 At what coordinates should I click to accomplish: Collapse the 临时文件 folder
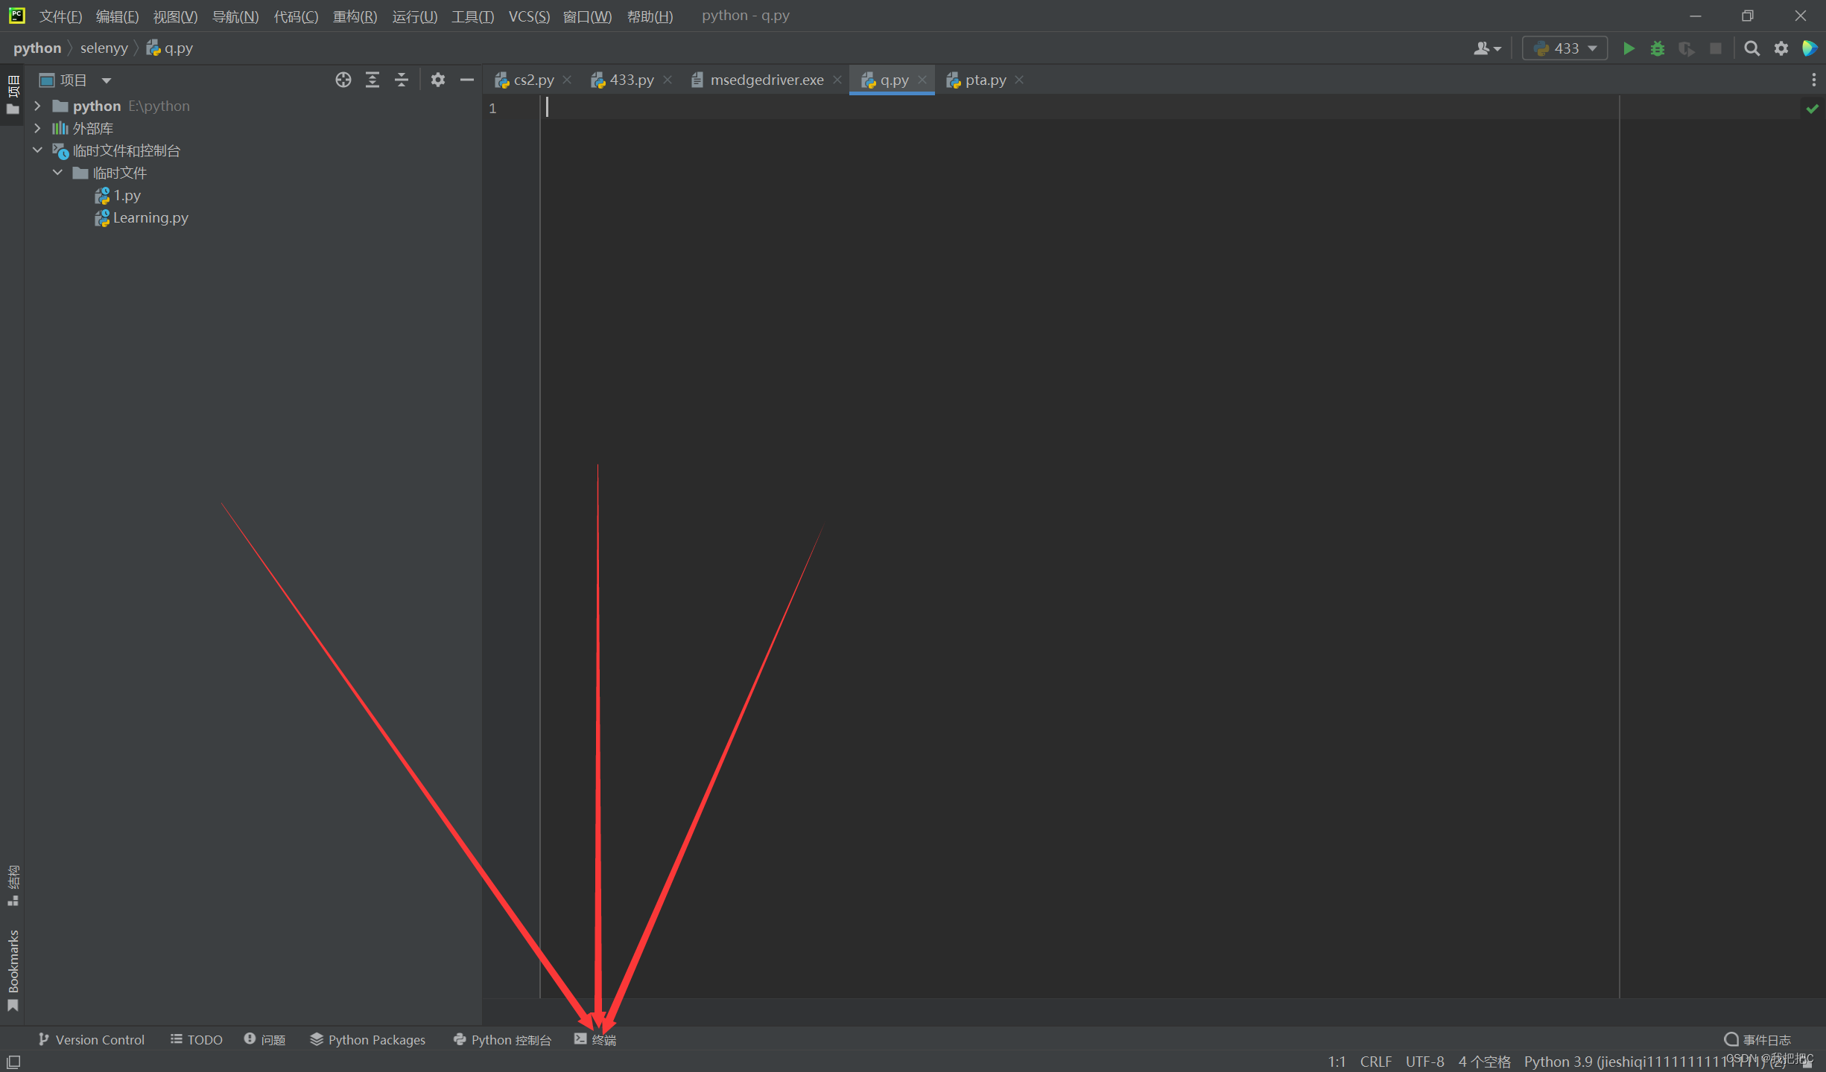click(57, 173)
